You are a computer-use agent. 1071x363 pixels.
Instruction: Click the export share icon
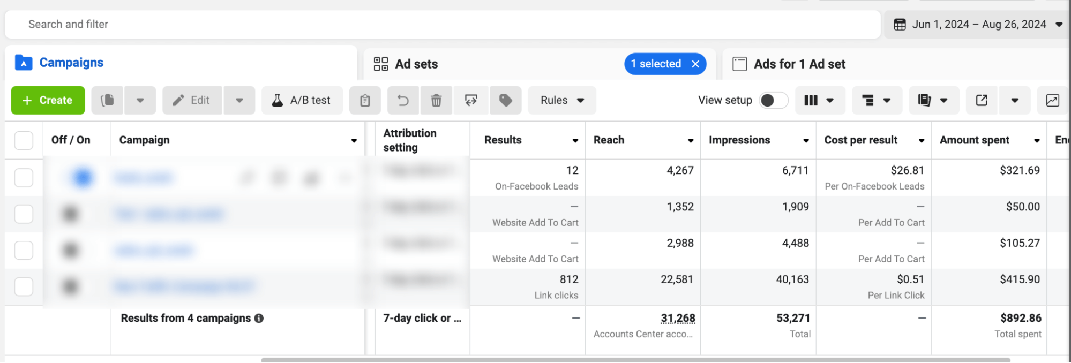982,100
